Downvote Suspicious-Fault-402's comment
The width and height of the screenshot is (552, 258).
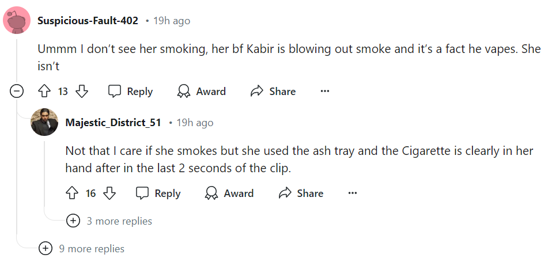click(x=82, y=91)
